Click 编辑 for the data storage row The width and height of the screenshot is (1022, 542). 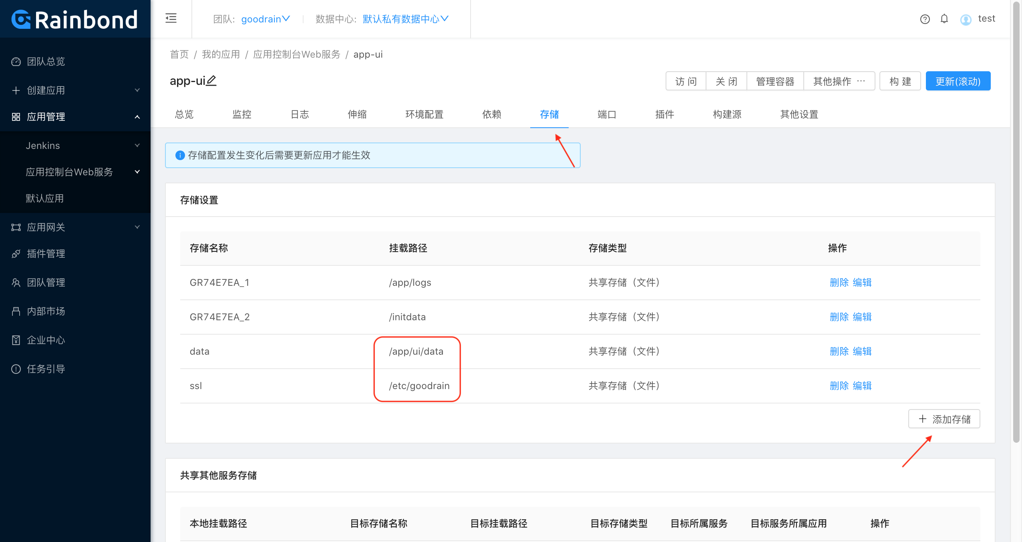[x=862, y=351]
